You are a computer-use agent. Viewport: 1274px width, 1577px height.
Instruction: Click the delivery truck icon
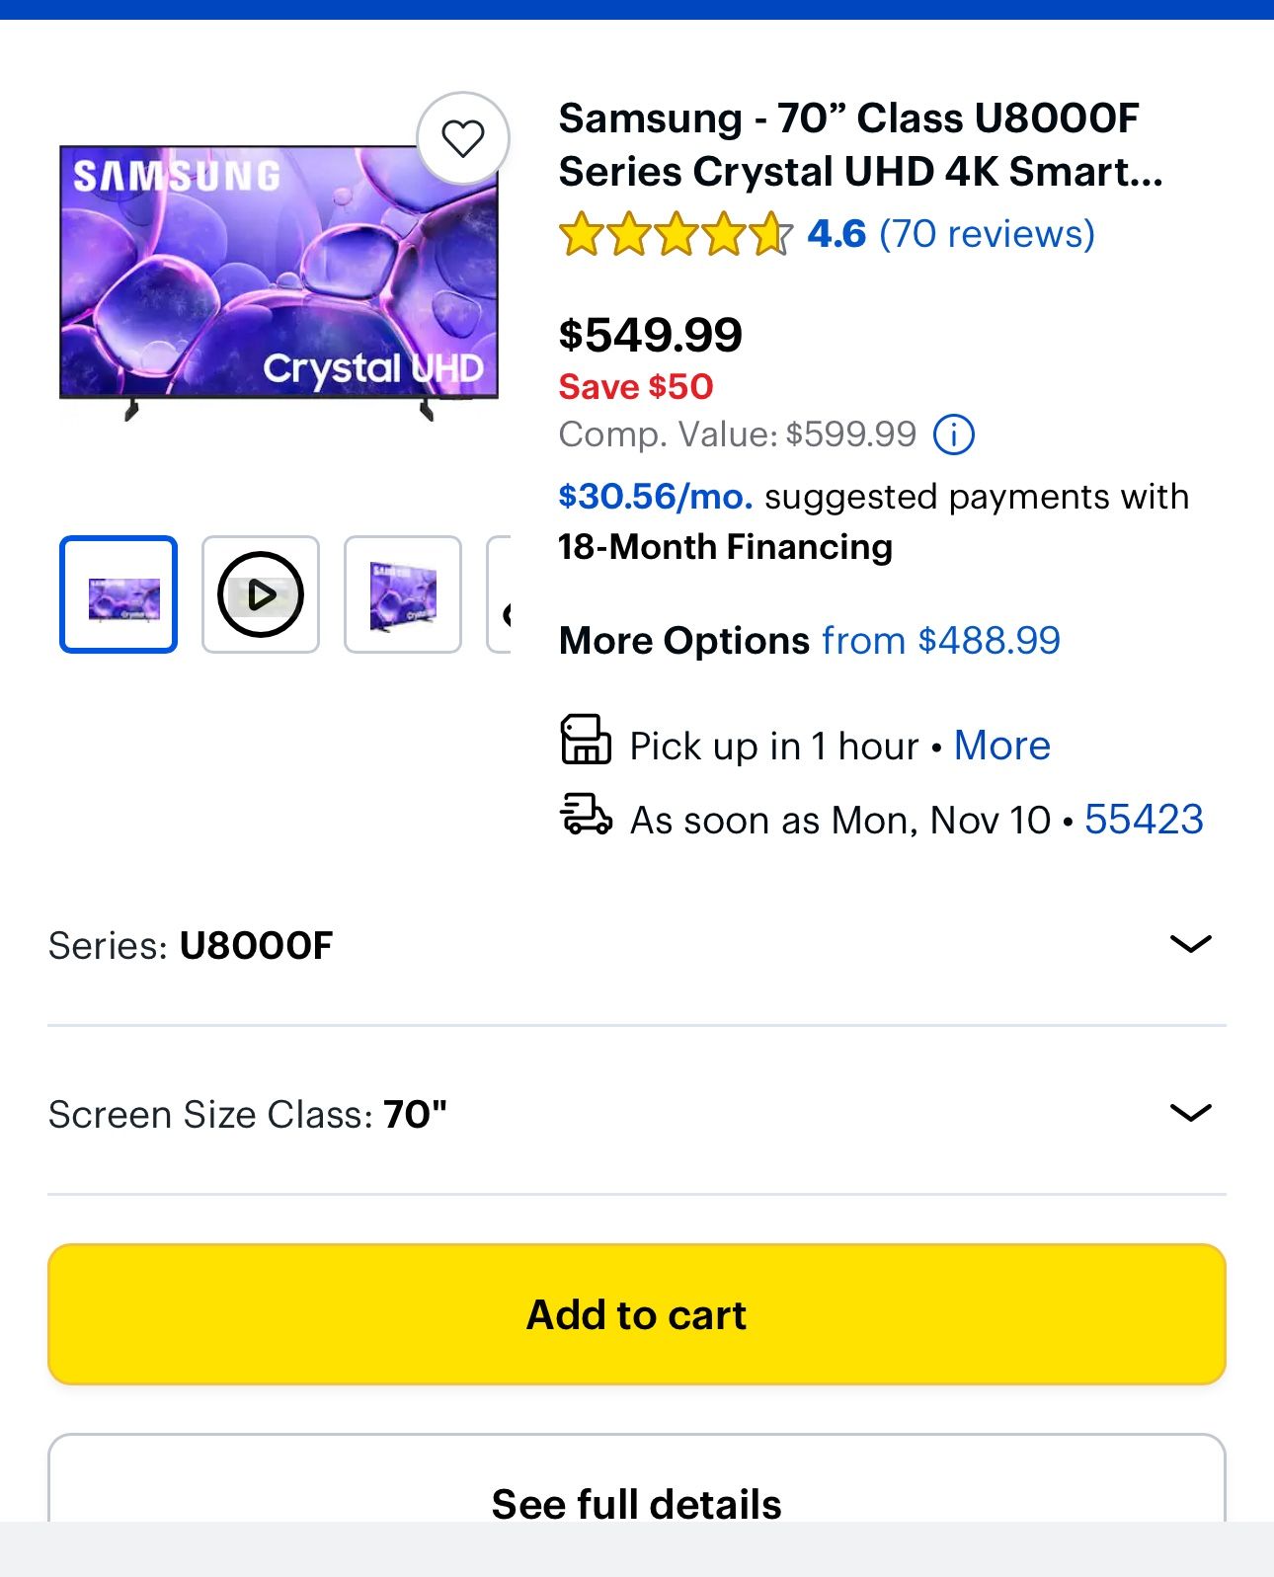(x=586, y=817)
